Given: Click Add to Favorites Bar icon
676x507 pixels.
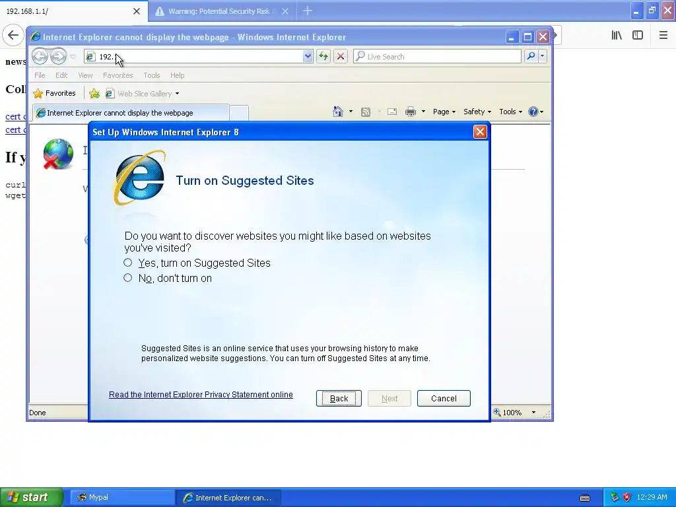Looking at the screenshot, I should pyautogui.click(x=94, y=94).
